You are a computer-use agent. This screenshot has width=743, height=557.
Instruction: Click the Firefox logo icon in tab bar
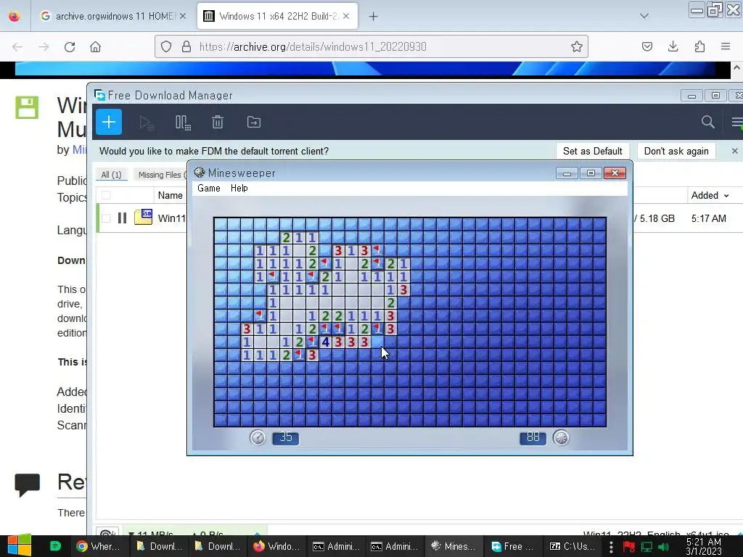[15, 17]
